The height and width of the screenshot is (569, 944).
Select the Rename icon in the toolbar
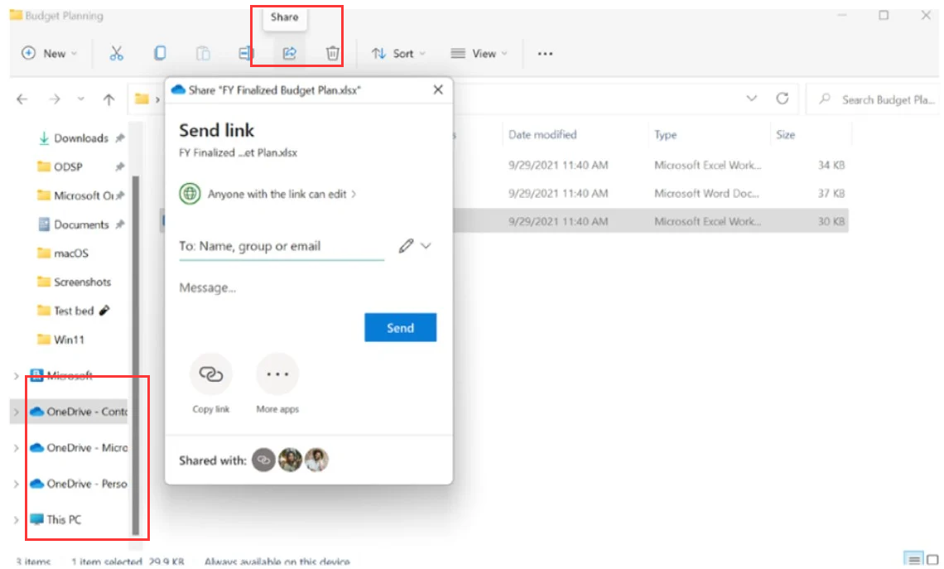(245, 52)
